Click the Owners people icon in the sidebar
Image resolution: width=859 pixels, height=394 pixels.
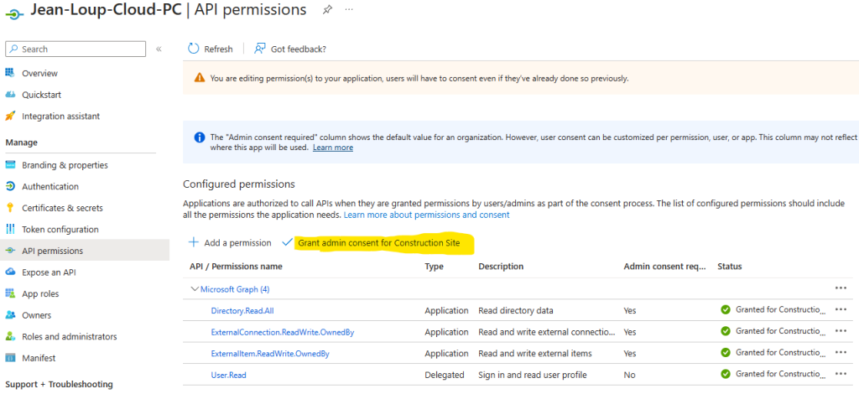(10, 315)
